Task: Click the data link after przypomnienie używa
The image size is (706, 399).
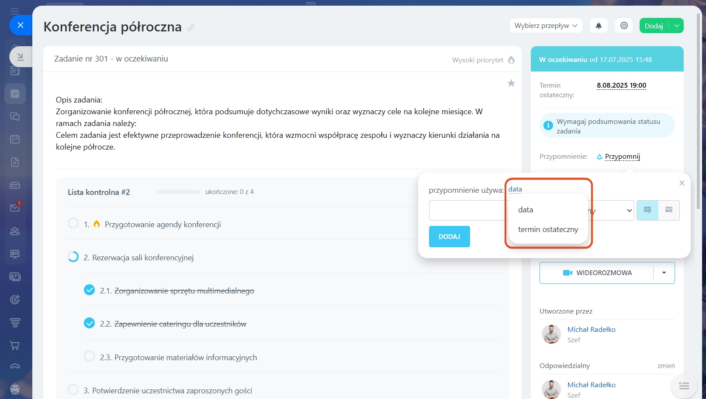Action: 515,189
